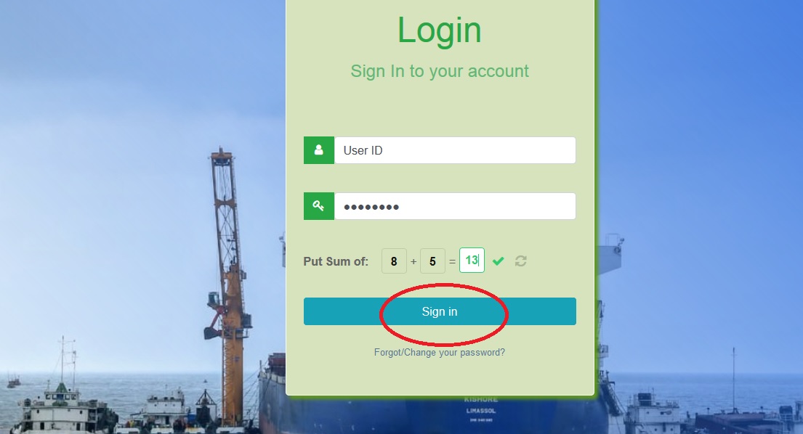
Task: Click the Sign In to your account subtitle
Action: pos(440,71)
